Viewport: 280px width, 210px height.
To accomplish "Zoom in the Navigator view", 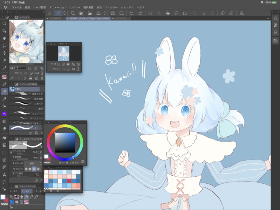I will click(x=63, y=64).
